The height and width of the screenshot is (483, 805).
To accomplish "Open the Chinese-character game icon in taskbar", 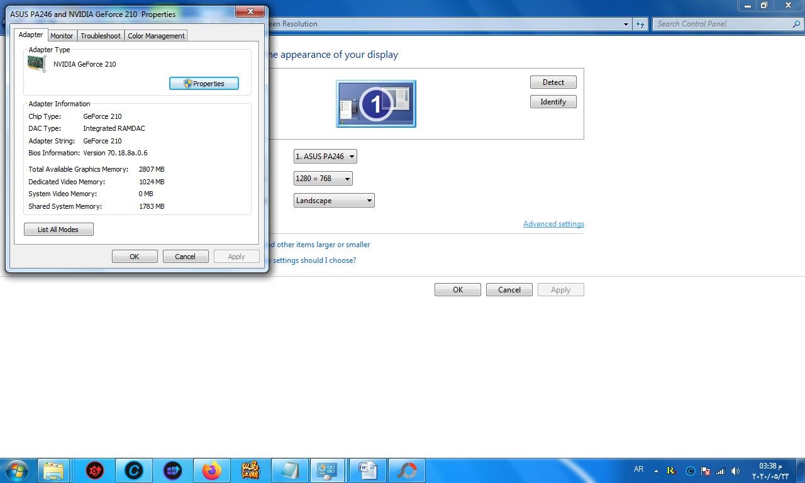I will click(250, 470).
